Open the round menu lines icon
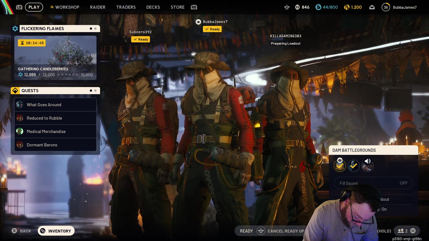This screenshot has height=241, width=429. pos(413,231)
